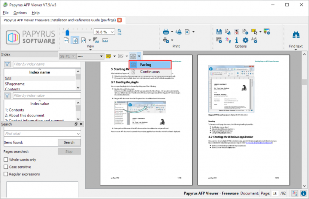Open the page layout dropdown arrow
Image resolution: width=309 pixels, height=199 pixels.
(139, 56)
